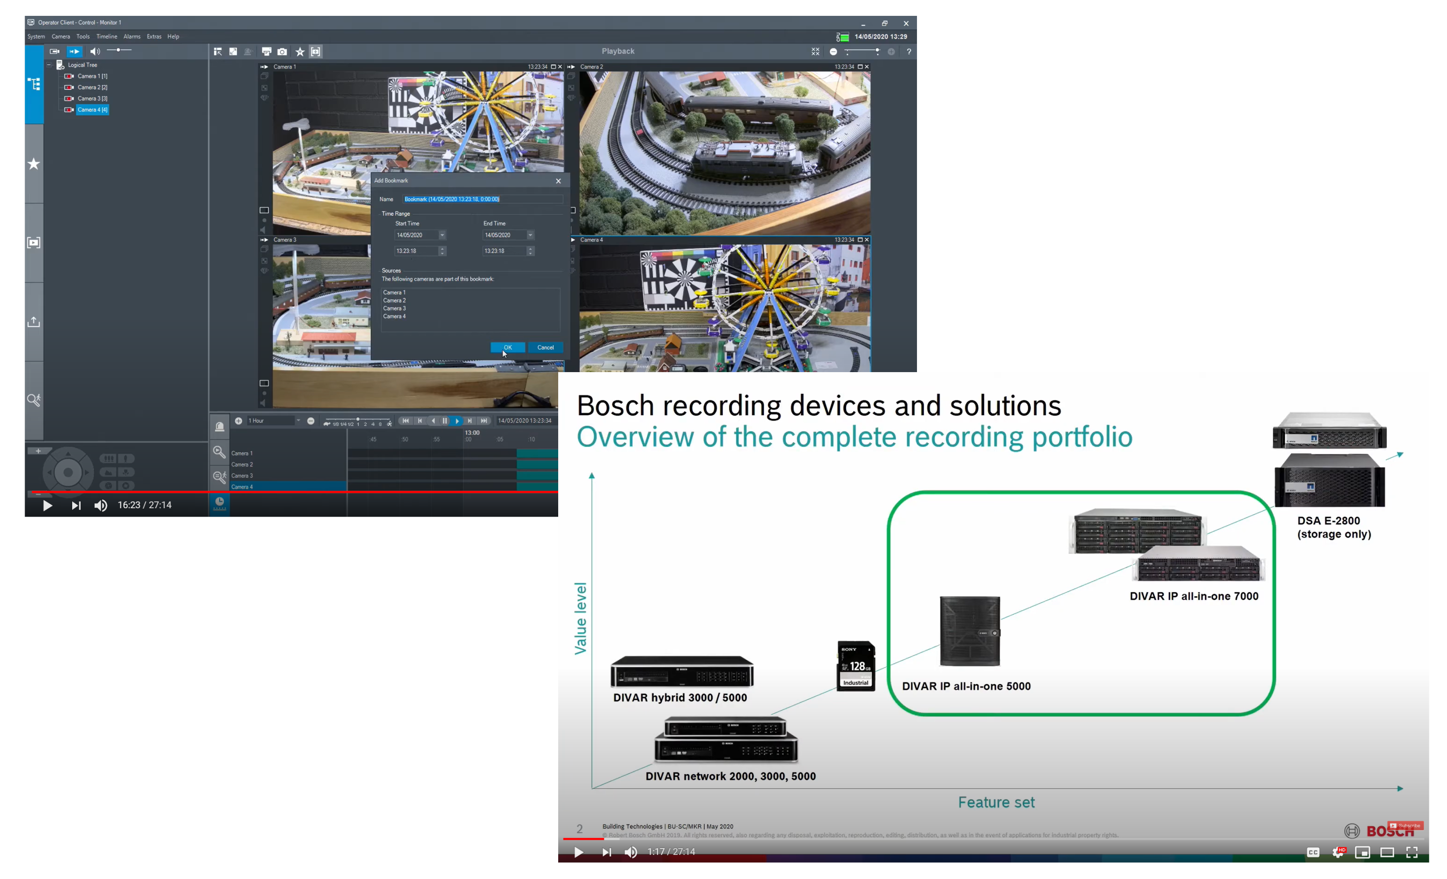The image size is (1447, 879).
Task: Zoom in timeline with plus icon
Action: click(x=239, y=421)
